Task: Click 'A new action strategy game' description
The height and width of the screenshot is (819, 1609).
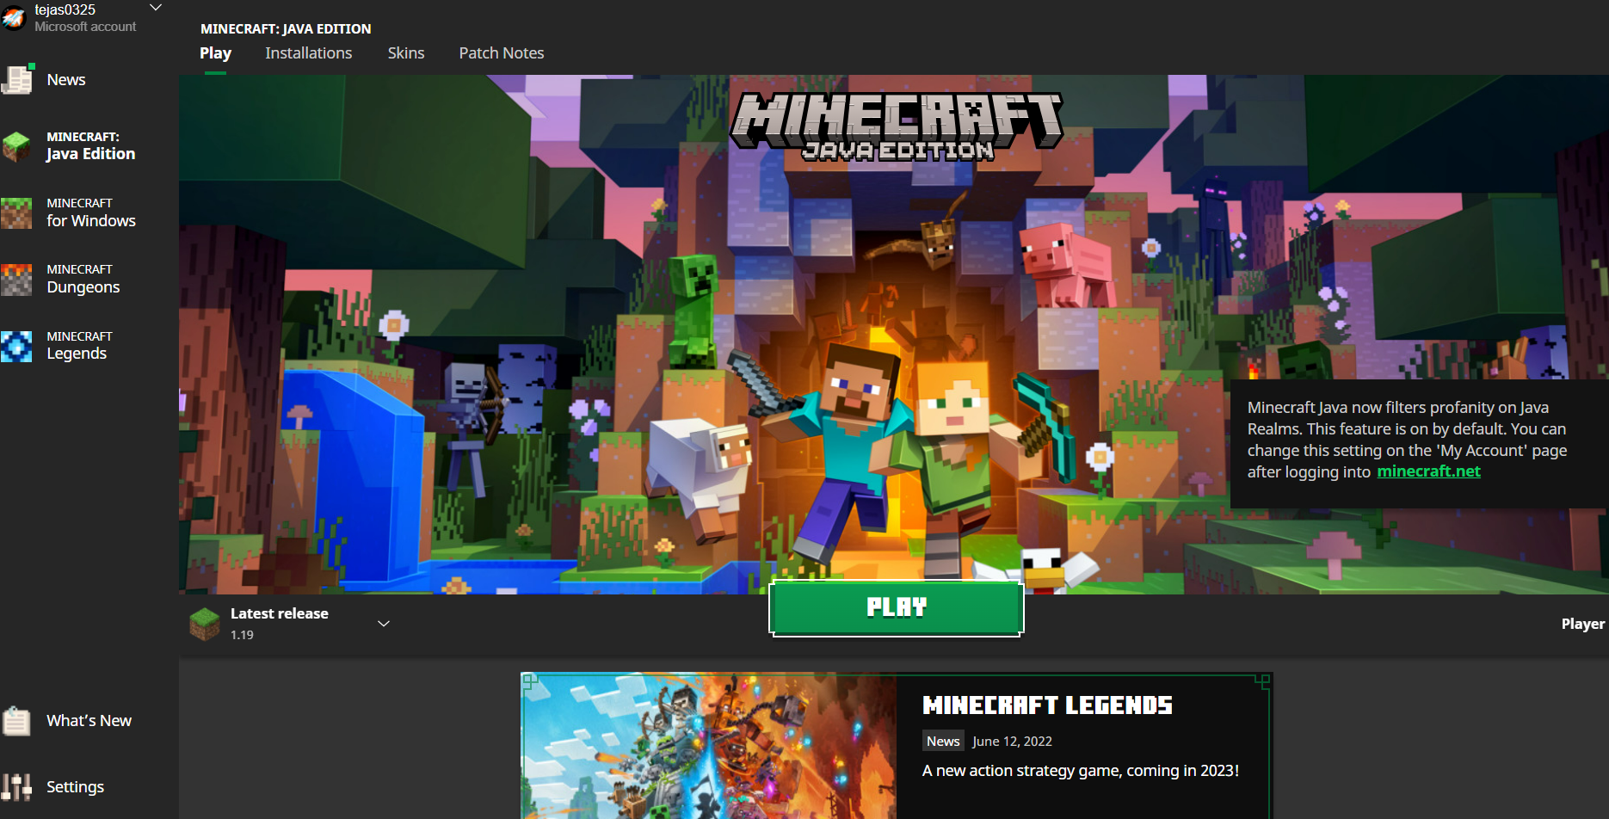Action: pyautogui.click(x=1081, y=771)
